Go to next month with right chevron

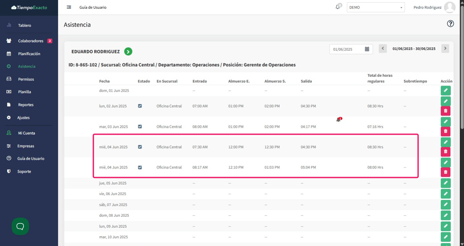445,49
